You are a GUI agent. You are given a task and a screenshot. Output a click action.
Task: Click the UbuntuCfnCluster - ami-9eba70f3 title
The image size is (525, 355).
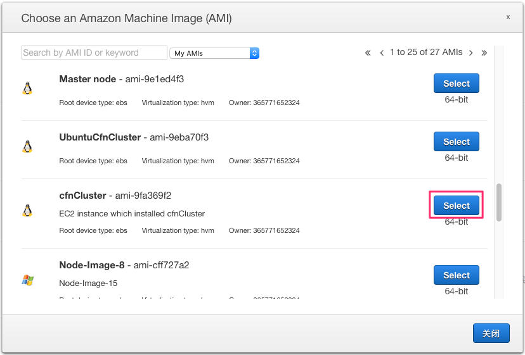click(x=134, y=137)
